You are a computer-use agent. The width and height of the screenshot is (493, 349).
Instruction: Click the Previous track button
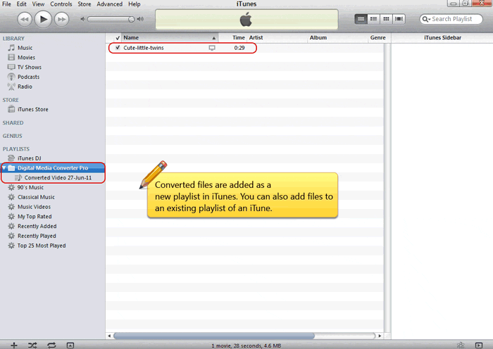[x=24, y=19]
